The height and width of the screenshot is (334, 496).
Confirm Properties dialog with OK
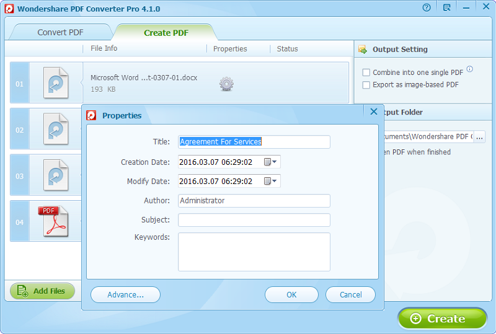[291, 295]
